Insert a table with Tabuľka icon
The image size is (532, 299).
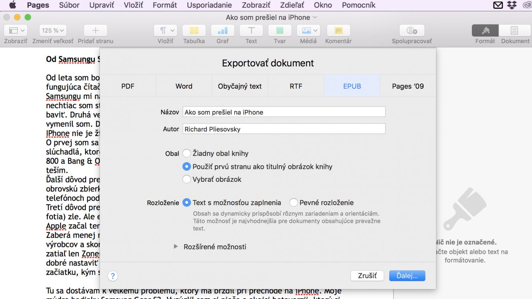tap(194, 30)
